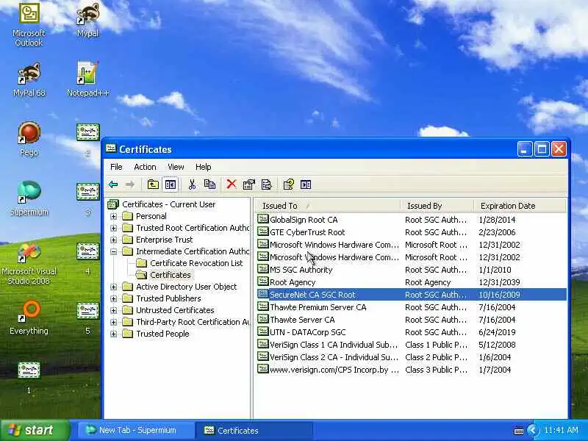Select the UTN - DATACorp SGC icon
This screenshot has height=441, width=588.
point(263,331)
